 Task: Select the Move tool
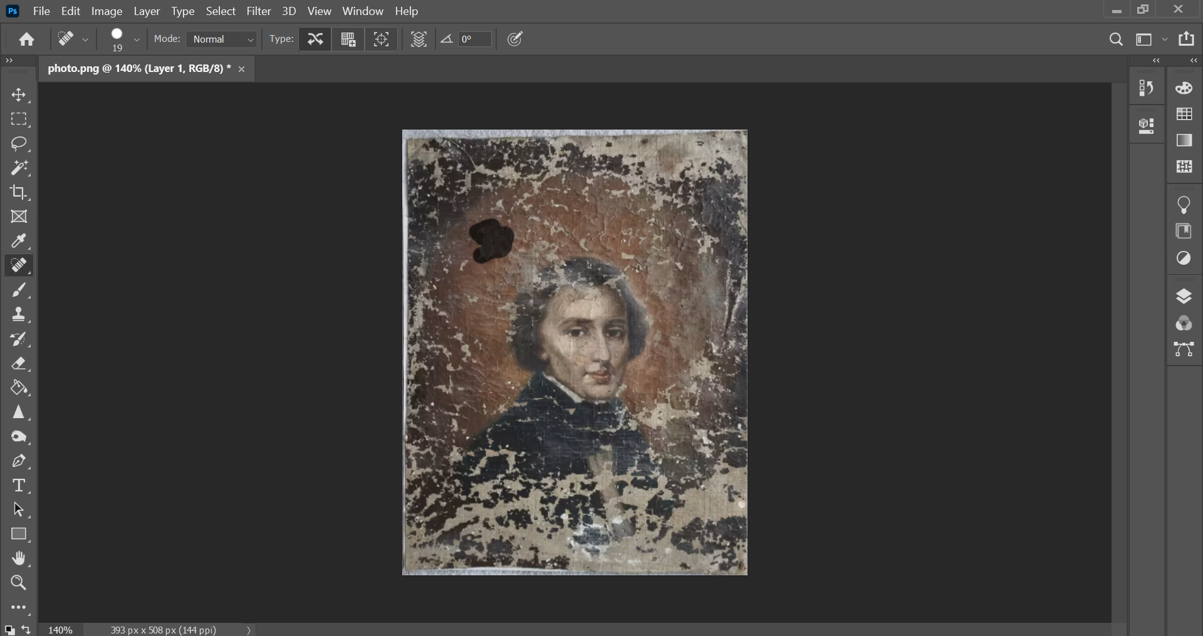19,95
